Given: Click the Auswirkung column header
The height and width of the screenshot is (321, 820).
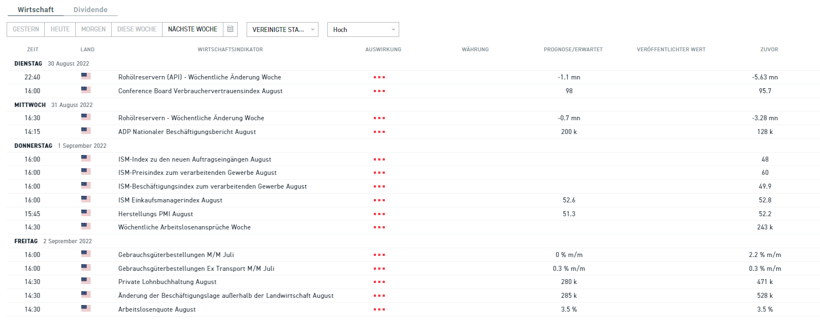Looking at the screenshot, I should (383, 50).
